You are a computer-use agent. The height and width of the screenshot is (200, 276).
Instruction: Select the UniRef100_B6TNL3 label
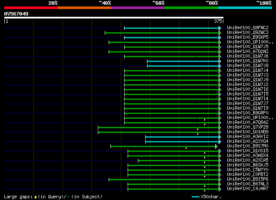pos(248,184)
